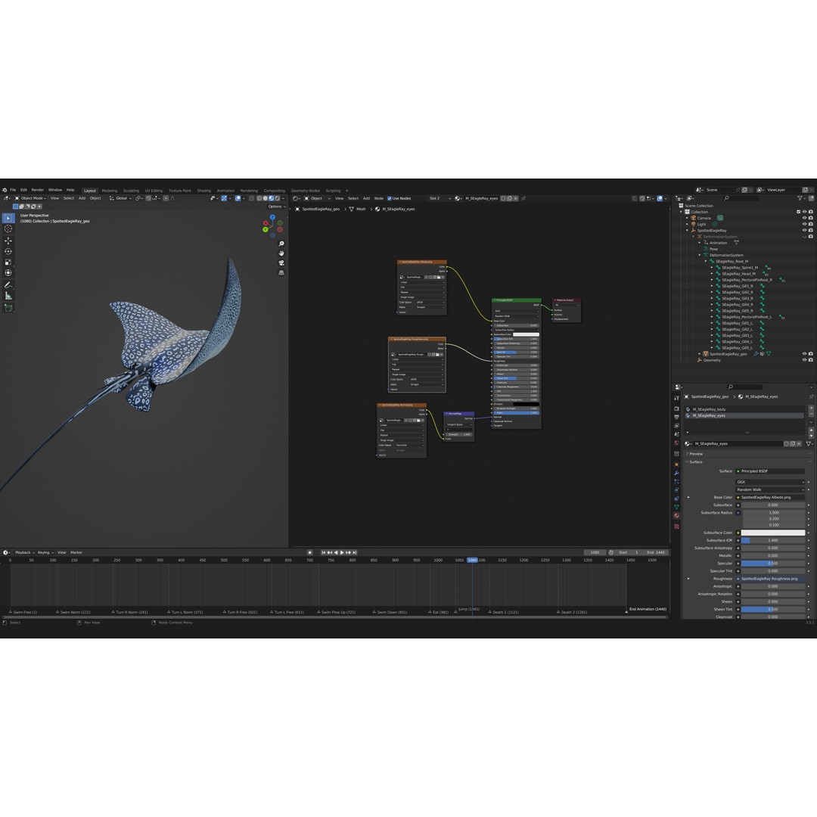Open the outliner filter funnel icon
The height and width of the screenshot is (817, 817).
click(x=800, y=198)
